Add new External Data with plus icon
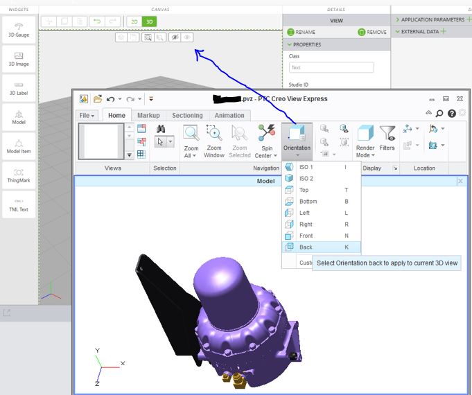The image size is (472, 395). point(443,31)
